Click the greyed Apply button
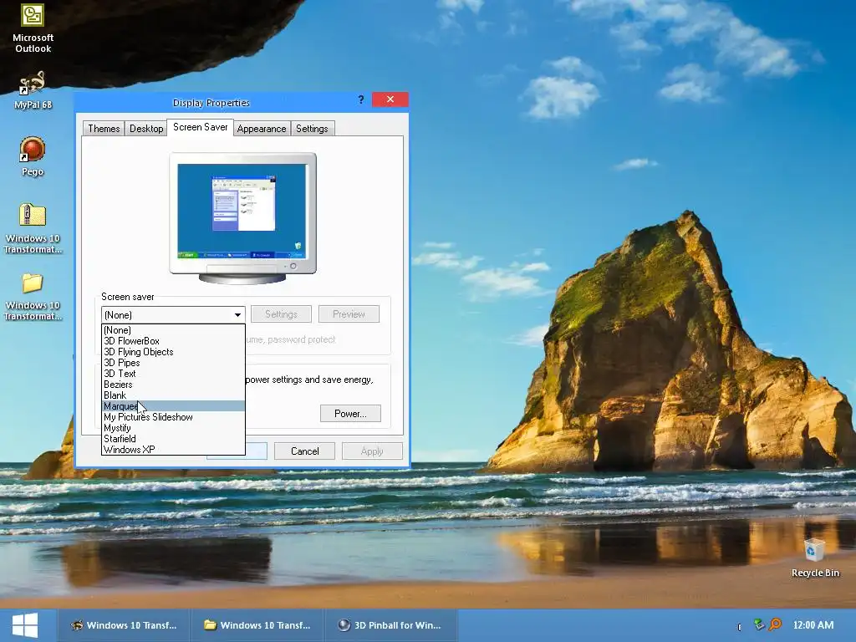856x642 pixels. [372, 451]
